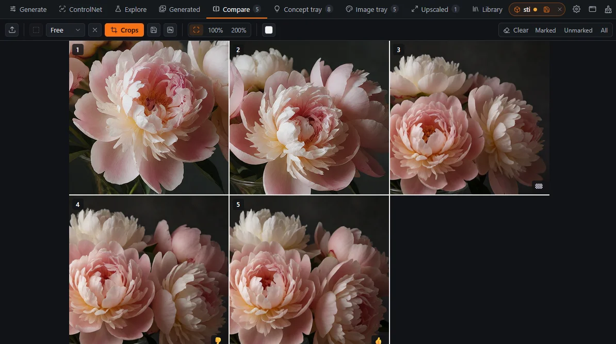Set zoom to 100%
The image size is (616, 344).
(215, 30)
